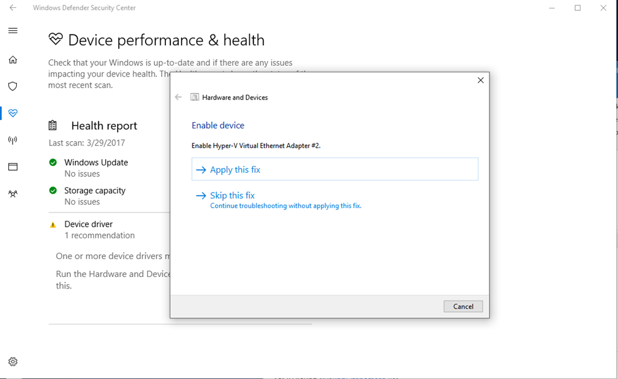This screenshot has height=379, width=618.
Task: Open Firewall & network protection icon
Action: pyautogui.click(x=13, y=140)
